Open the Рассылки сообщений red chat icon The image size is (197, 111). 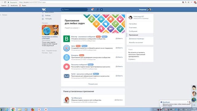tap(66, 67)
